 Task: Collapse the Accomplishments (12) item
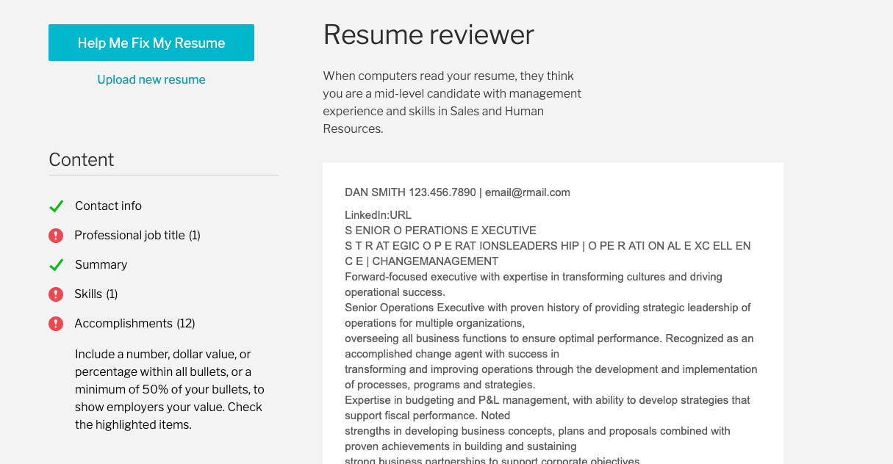point(134,324)
